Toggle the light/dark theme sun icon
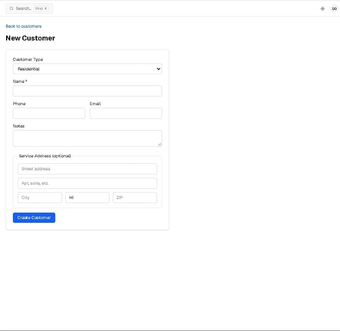Screen dimensions: 340x331 (x=323, y=9)
